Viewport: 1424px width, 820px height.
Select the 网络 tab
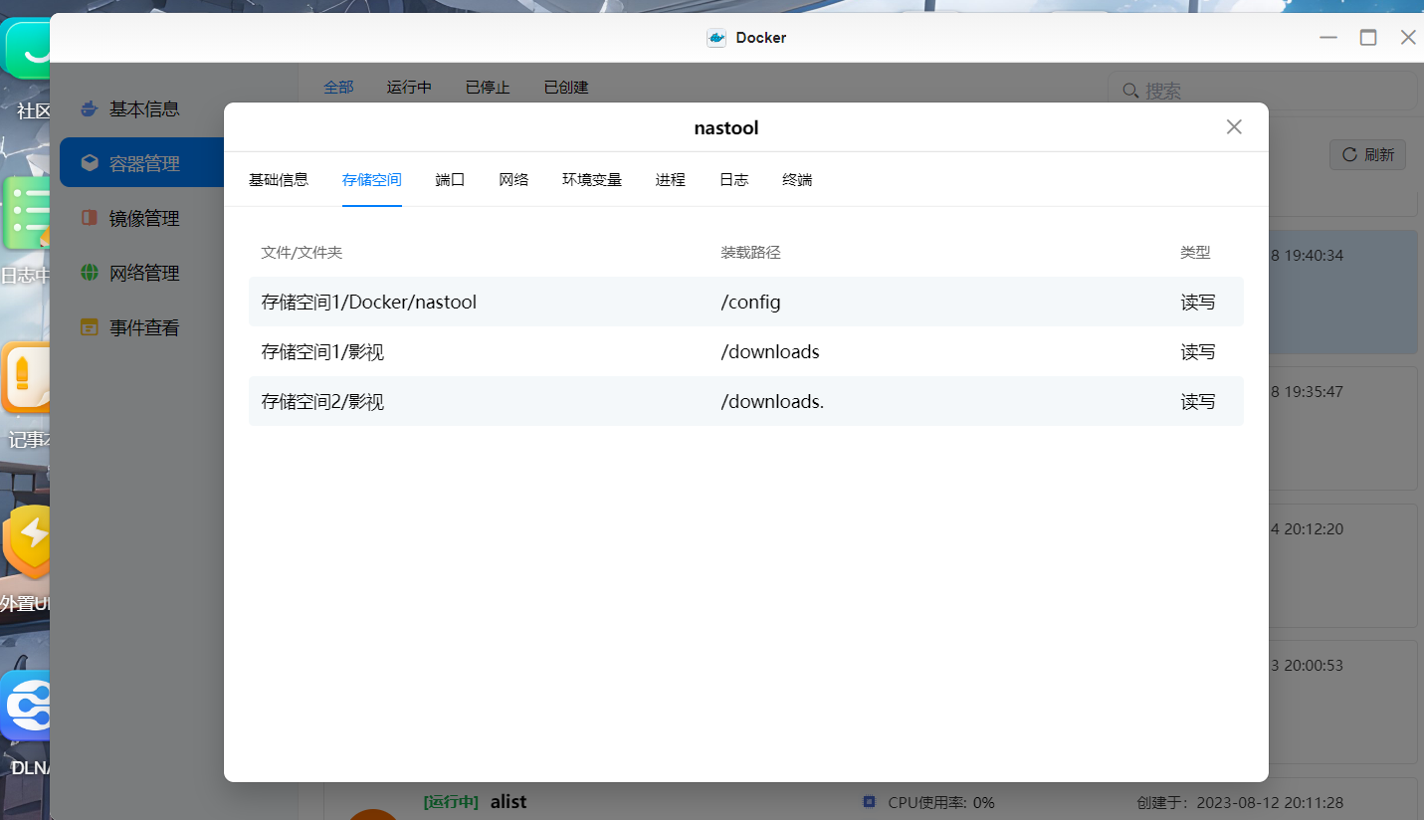[513, 180]
